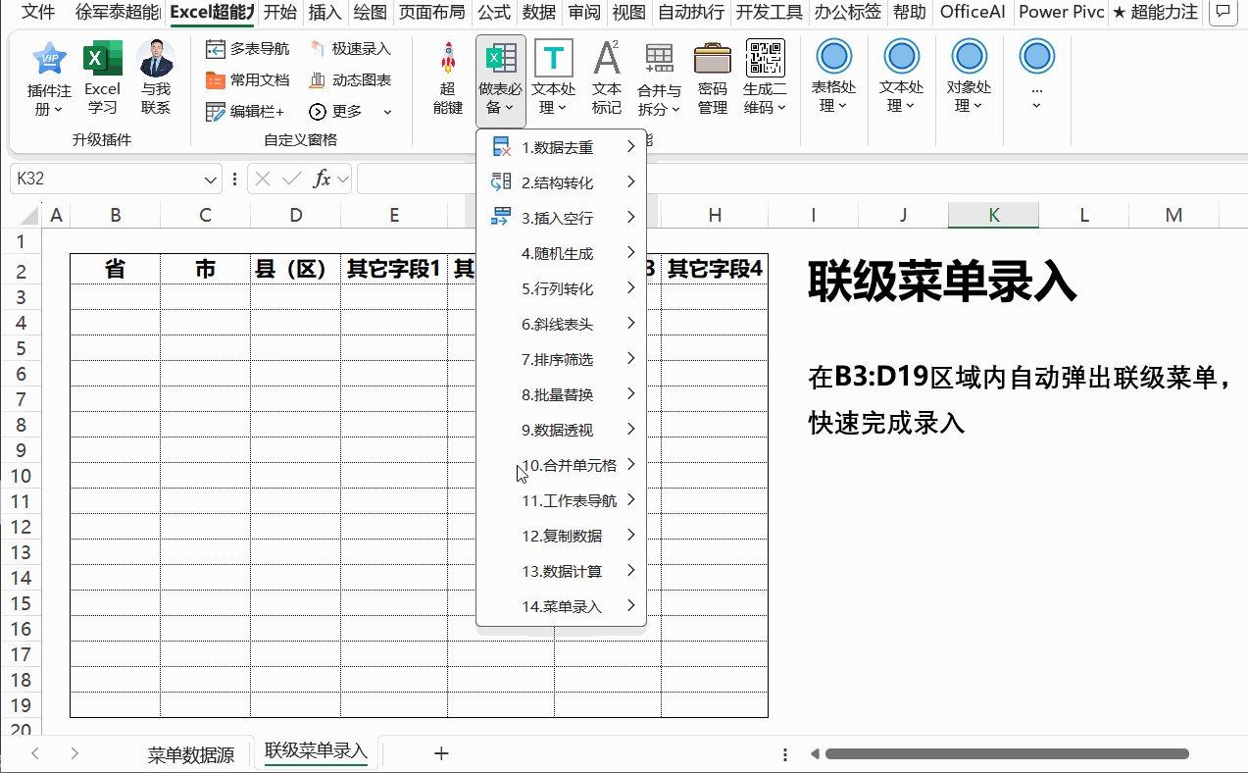Open 14.菜单录入 submenu

pos(561,606)
